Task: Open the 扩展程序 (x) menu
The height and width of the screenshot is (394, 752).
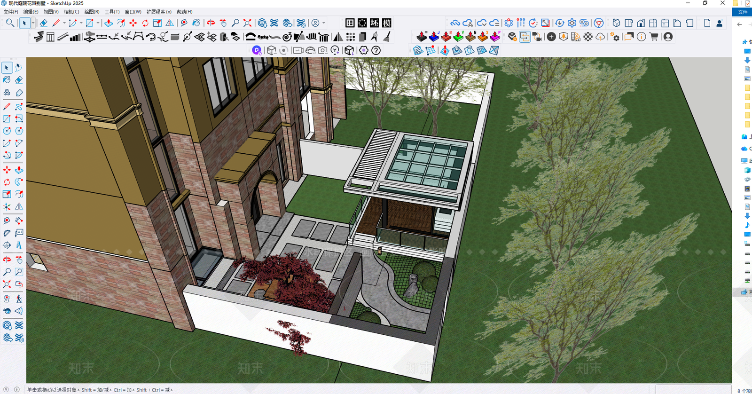Action: pos(159,12)
